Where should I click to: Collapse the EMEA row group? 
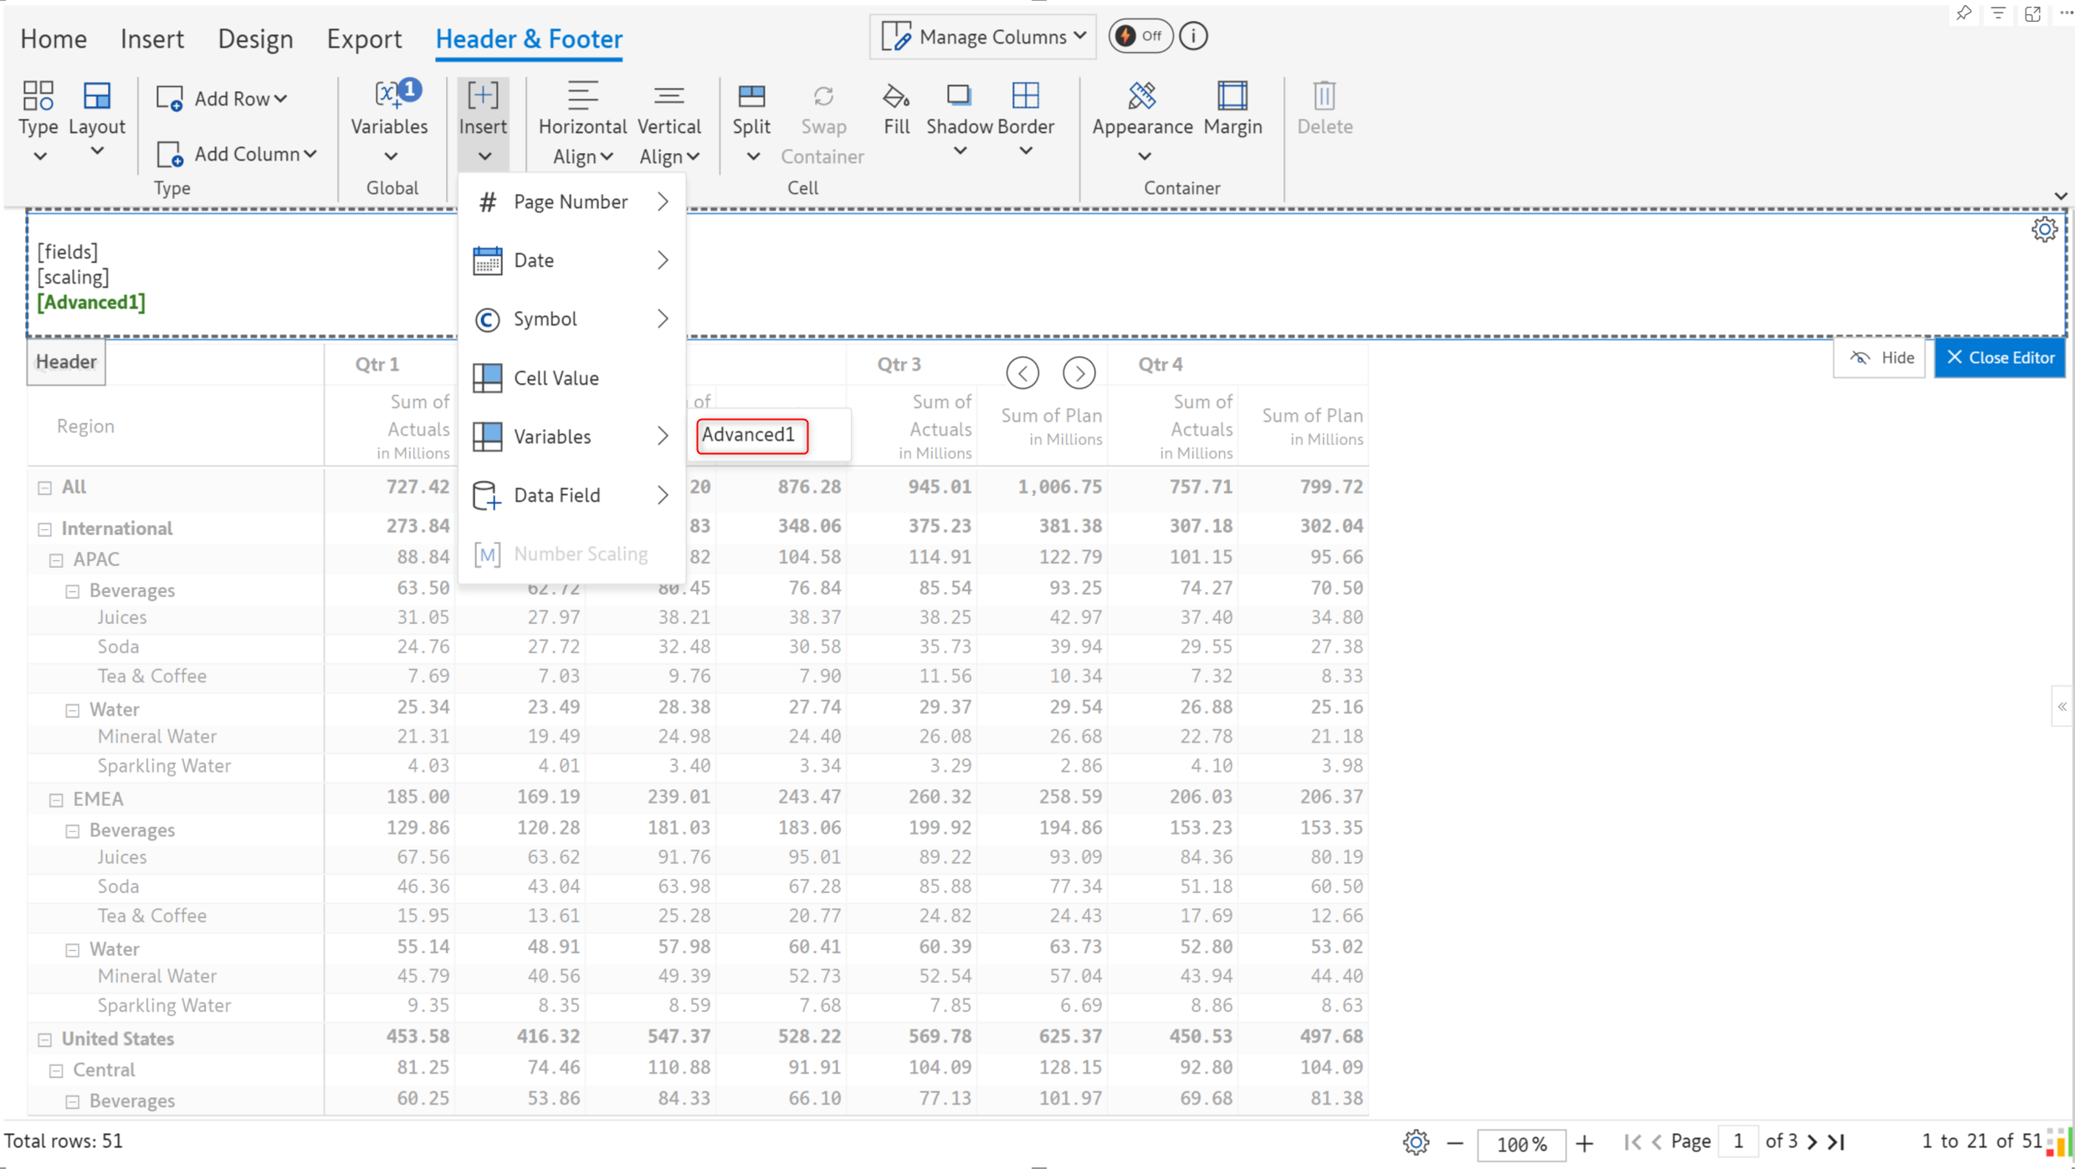point(56,800)
